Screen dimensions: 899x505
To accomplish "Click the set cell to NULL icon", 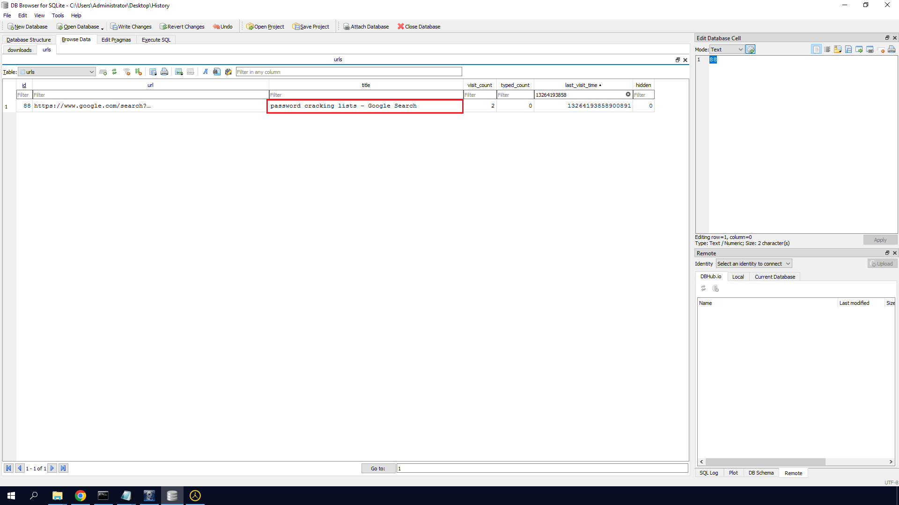I will pyautogui.click(x=881, y=50).
